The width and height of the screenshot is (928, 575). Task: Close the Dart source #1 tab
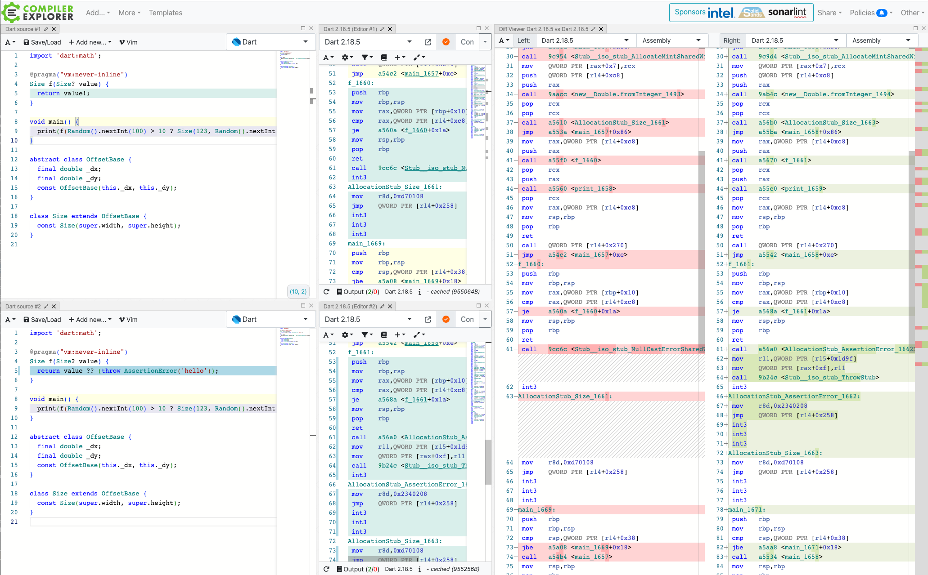click(54, 29)
